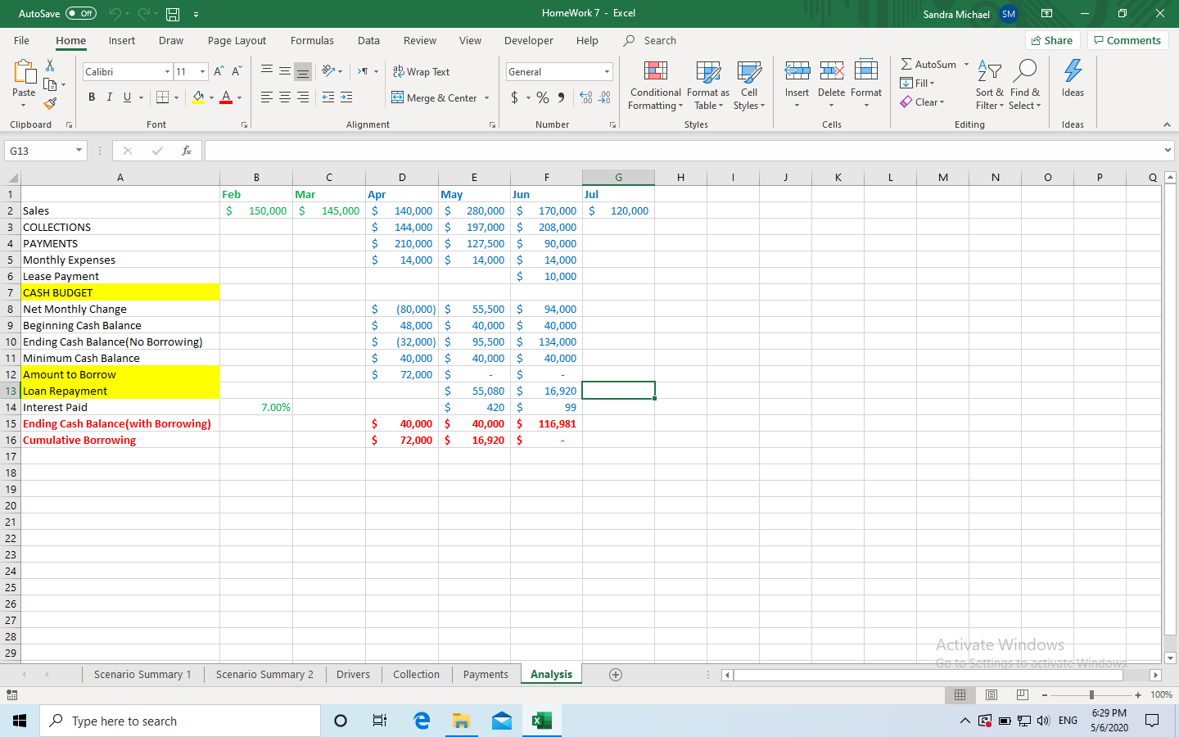This screenshot has width=1179, height=737.
Task: Click the Search box in ribbon
Action: 650,40
